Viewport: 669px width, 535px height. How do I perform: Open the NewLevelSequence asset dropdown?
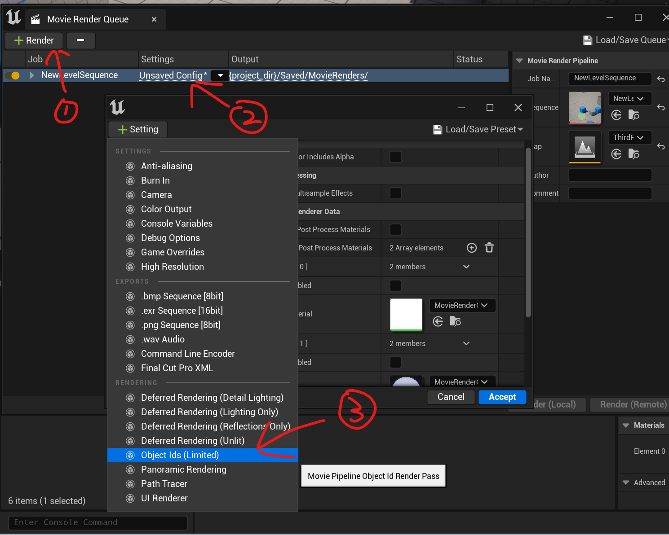[629, 99]
